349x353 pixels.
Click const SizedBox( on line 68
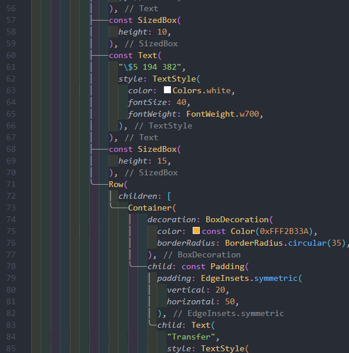(x=145, y=150)
